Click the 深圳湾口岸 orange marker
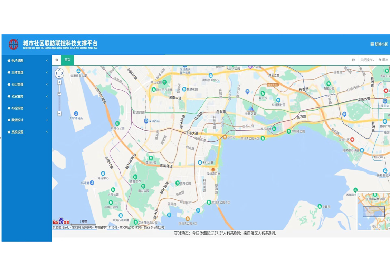Viewport: 390px width, 276px height. tap(213, 170)
